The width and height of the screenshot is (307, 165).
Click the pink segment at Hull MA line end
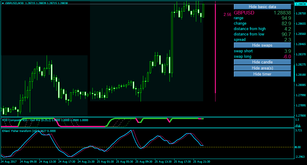(x=201, y=118)
